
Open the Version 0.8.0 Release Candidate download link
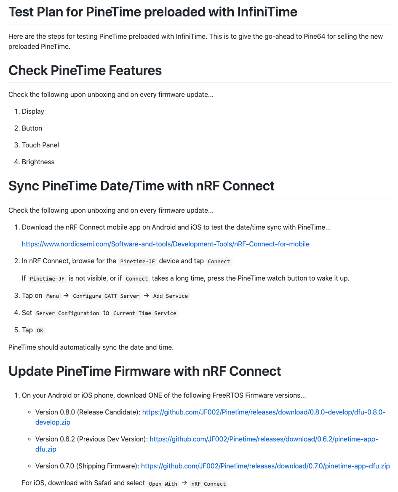pos(264,412)
